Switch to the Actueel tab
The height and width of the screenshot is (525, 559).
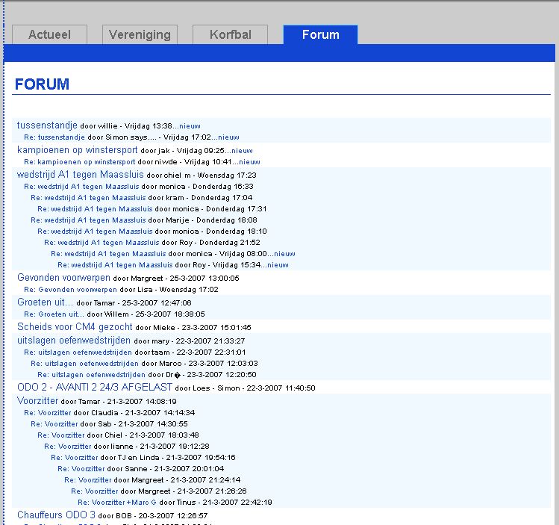[49, 35]
